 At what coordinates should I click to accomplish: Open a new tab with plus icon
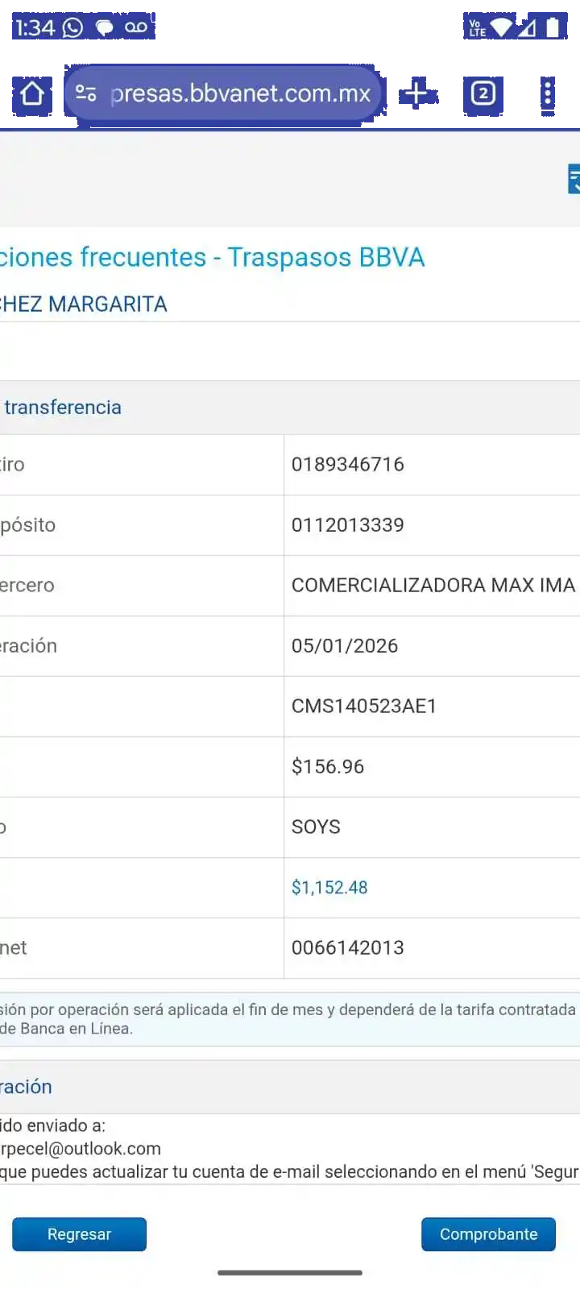tap(416, 93)
